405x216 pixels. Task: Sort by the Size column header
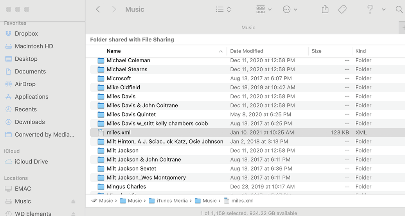pyautogui.click(x=317, y=51)
